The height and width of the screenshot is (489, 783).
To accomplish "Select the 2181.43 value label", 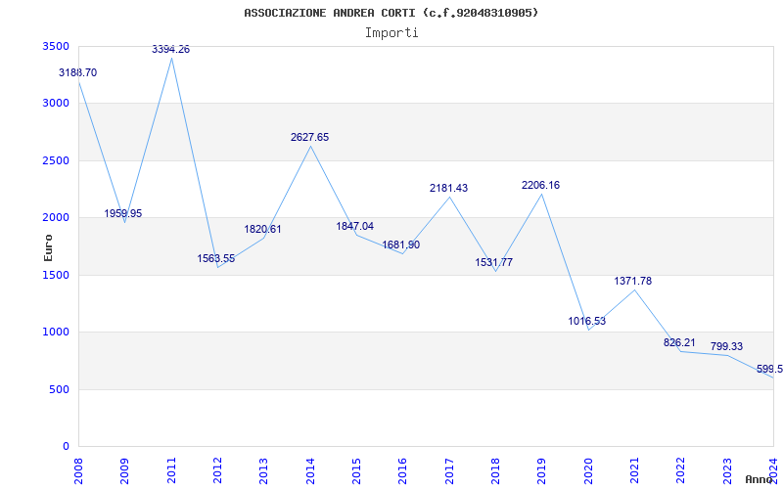I will coord(449,188).
